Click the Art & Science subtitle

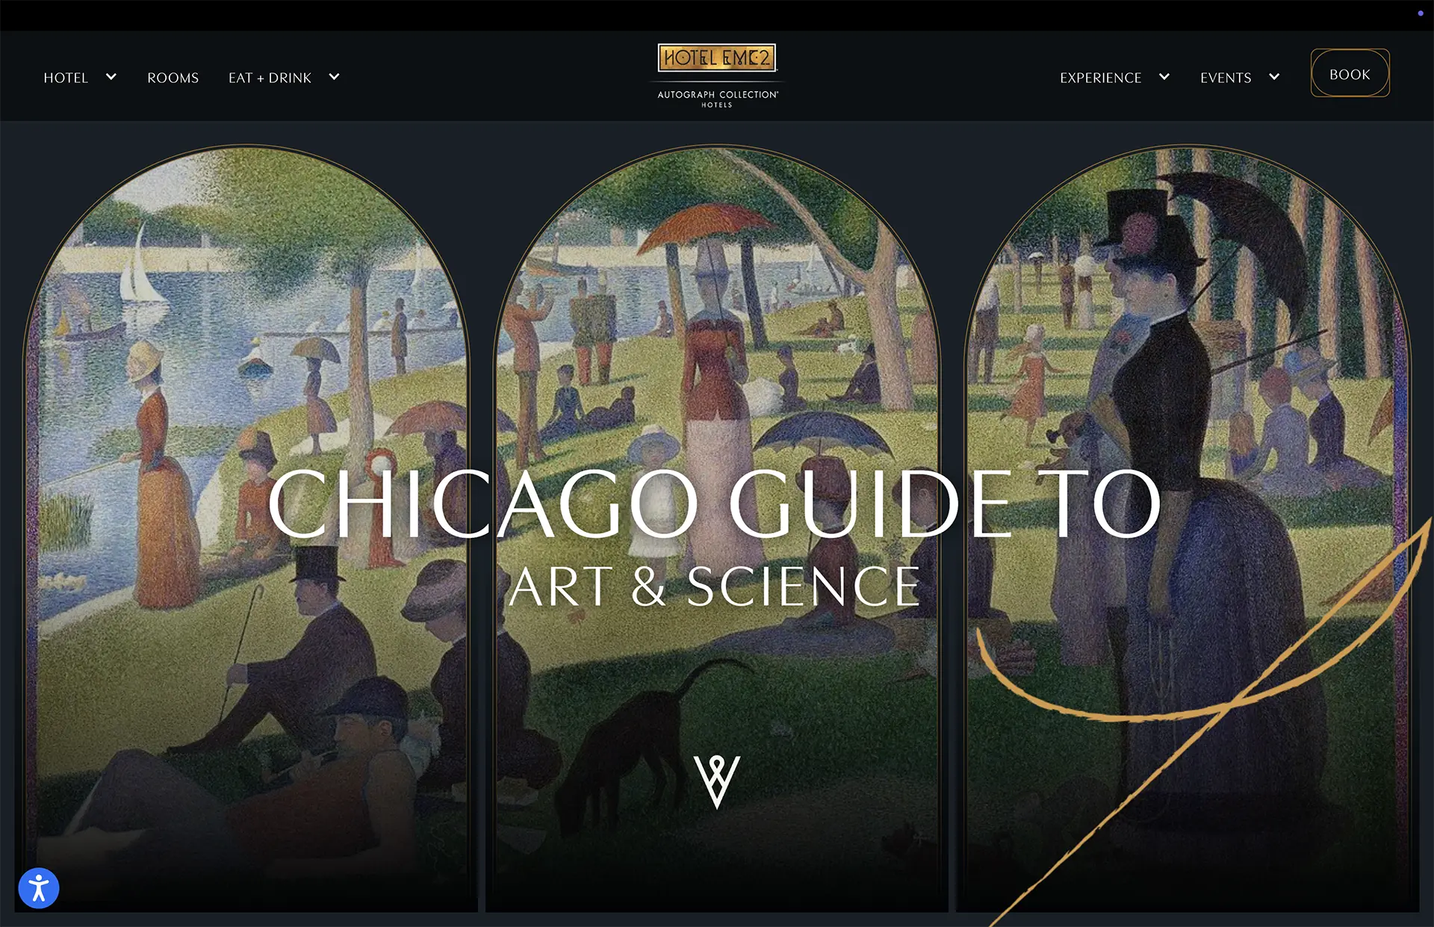[x=715, y=587]
